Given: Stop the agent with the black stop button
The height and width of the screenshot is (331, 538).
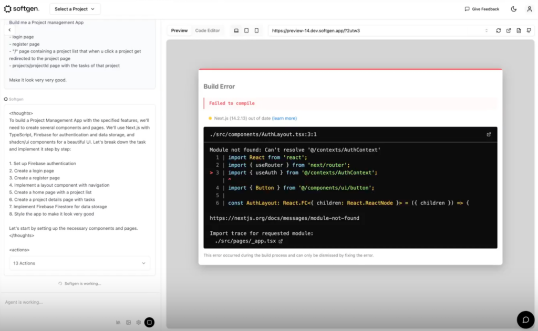Looking at the screenshot, I should pyautogui.click(x=149, y=322).
